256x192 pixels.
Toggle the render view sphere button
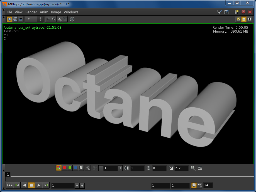[x=9, y=19]
